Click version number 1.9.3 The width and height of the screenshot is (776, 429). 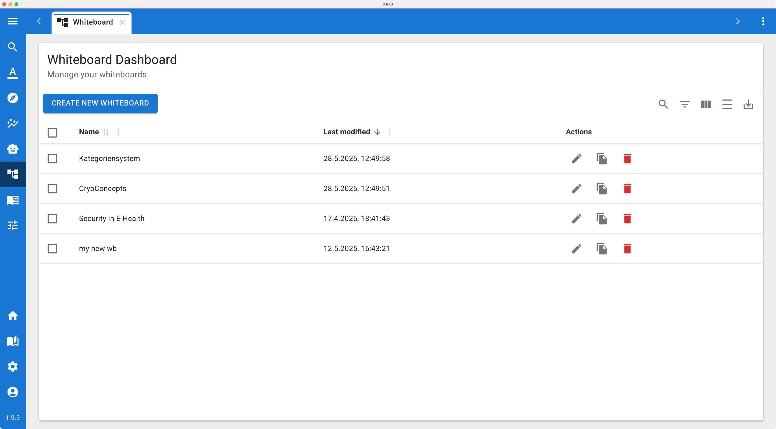coord(13,418)
